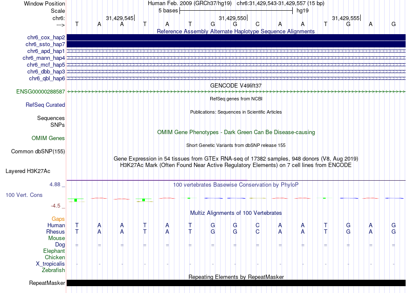Open the chr6_dbb_hap3 alignment label
The image size is (406, 293).
pyautogui.click(x=46, y=71)
